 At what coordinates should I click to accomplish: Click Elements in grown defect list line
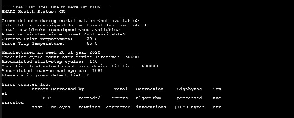click(x=46, y=75)
